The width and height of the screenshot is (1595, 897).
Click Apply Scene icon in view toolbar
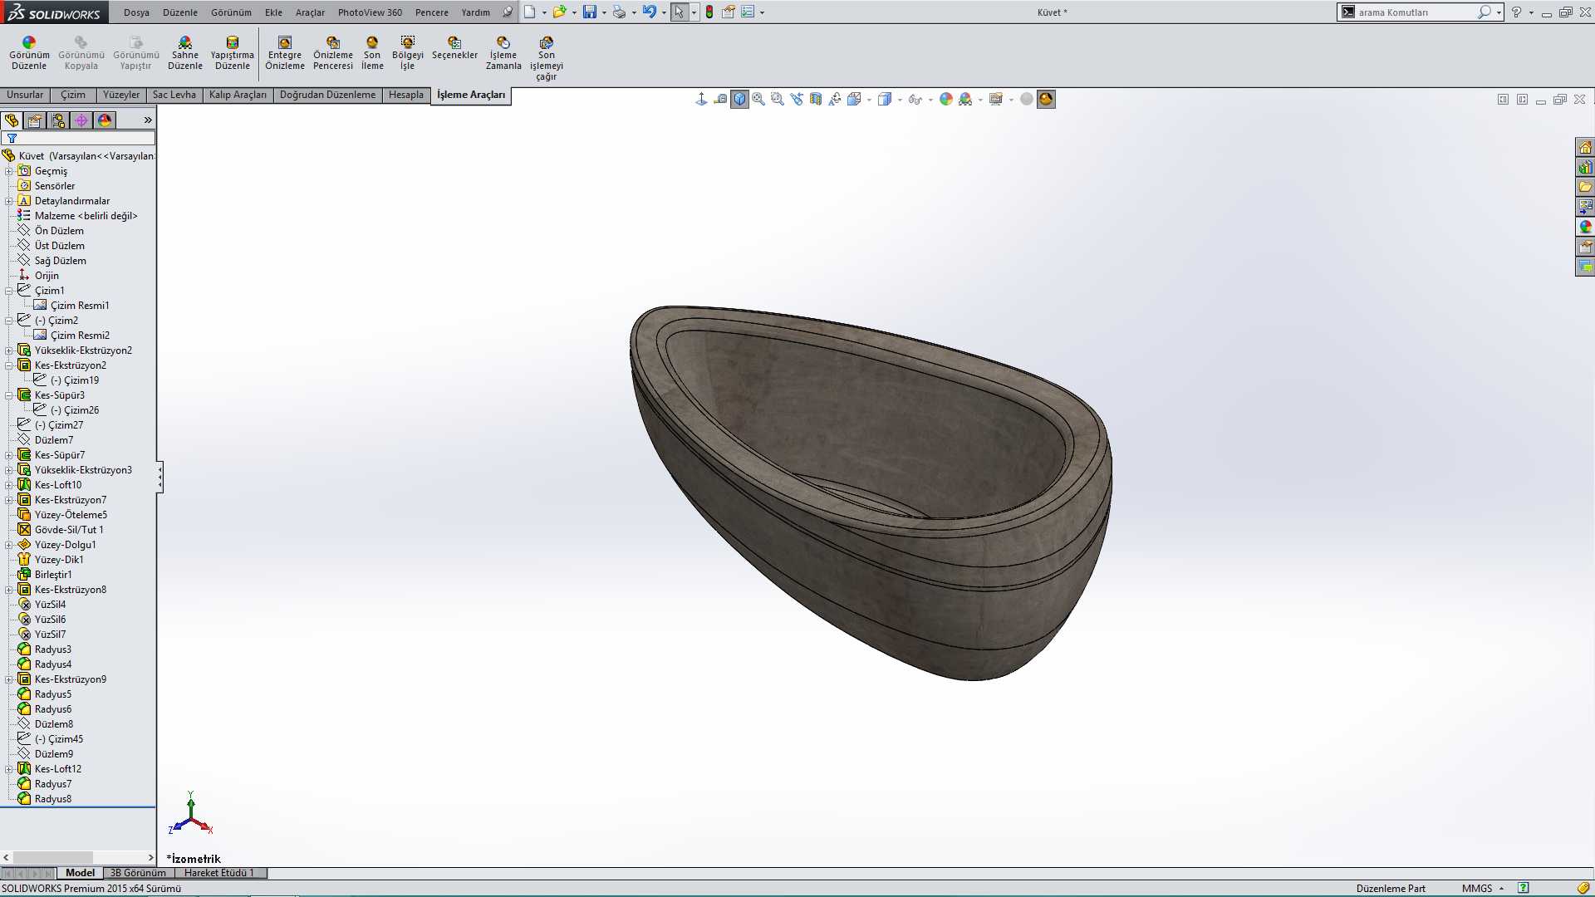click(965, 99)
